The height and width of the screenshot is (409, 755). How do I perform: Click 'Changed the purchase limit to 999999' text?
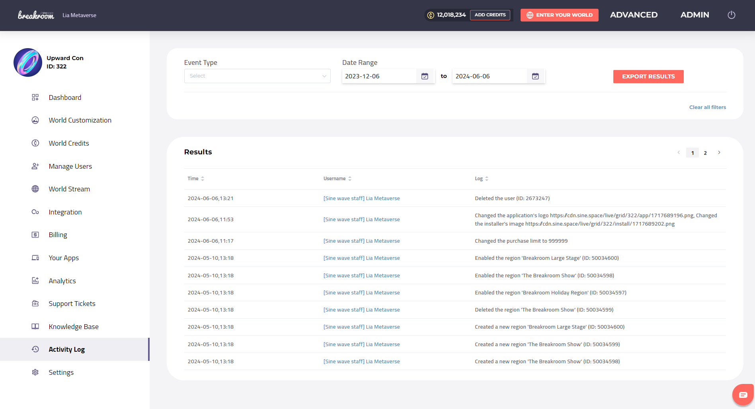[521, 241]
